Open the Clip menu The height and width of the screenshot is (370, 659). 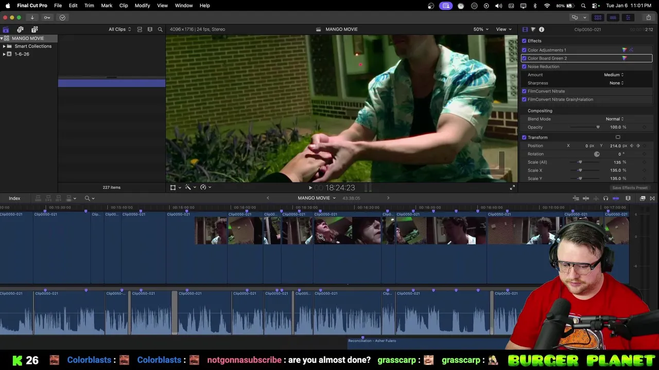124,6
